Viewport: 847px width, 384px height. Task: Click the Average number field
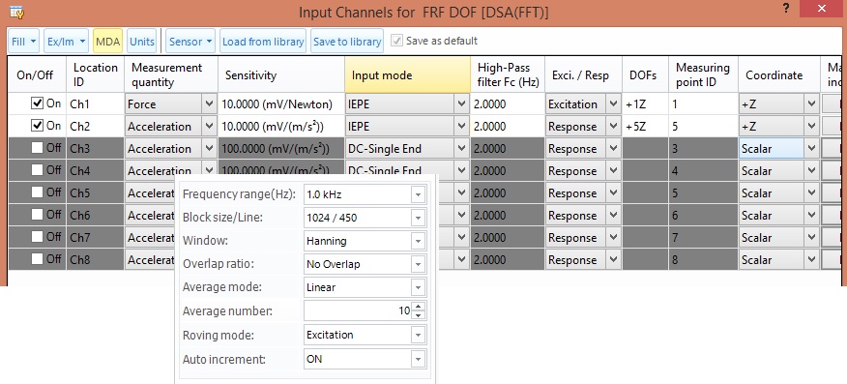point(357,310)
